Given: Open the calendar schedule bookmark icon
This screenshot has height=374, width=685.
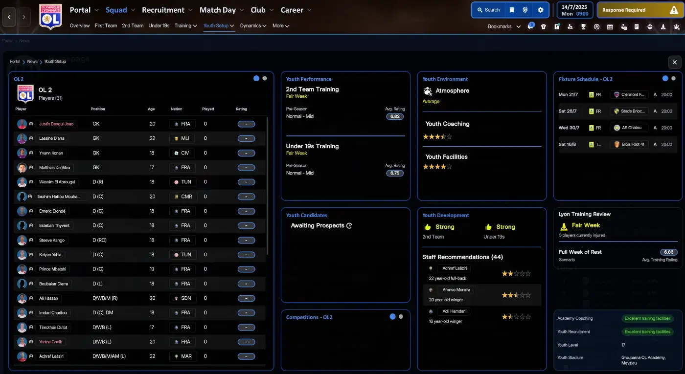Looking at the screenshot, I should tap(610, 26).
